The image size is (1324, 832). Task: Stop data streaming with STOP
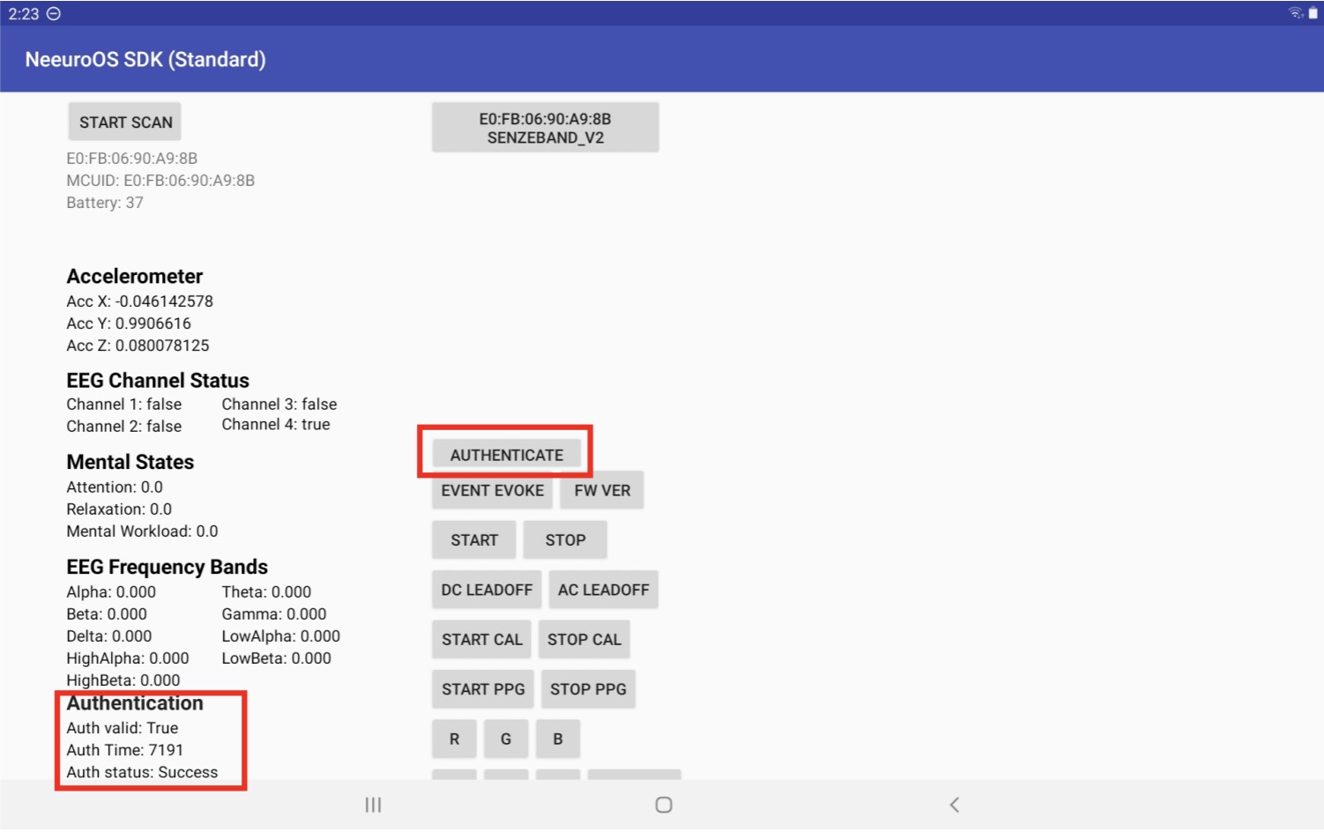(x=565, y=539)
